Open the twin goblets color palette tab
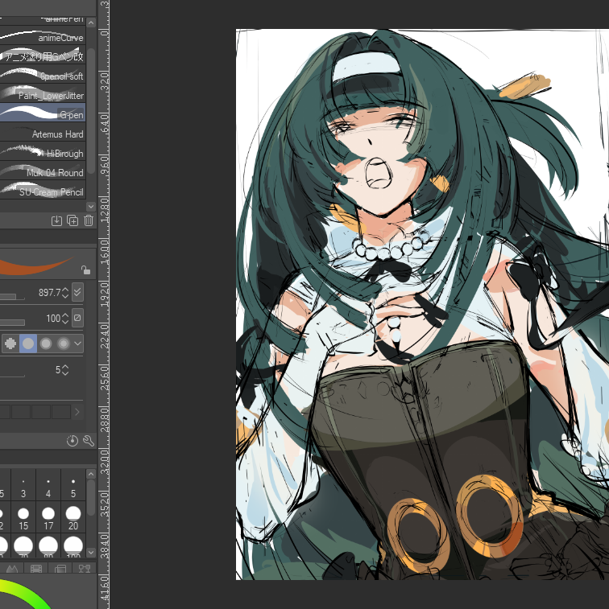Screen dimensions: 609x609 (85, 569)
